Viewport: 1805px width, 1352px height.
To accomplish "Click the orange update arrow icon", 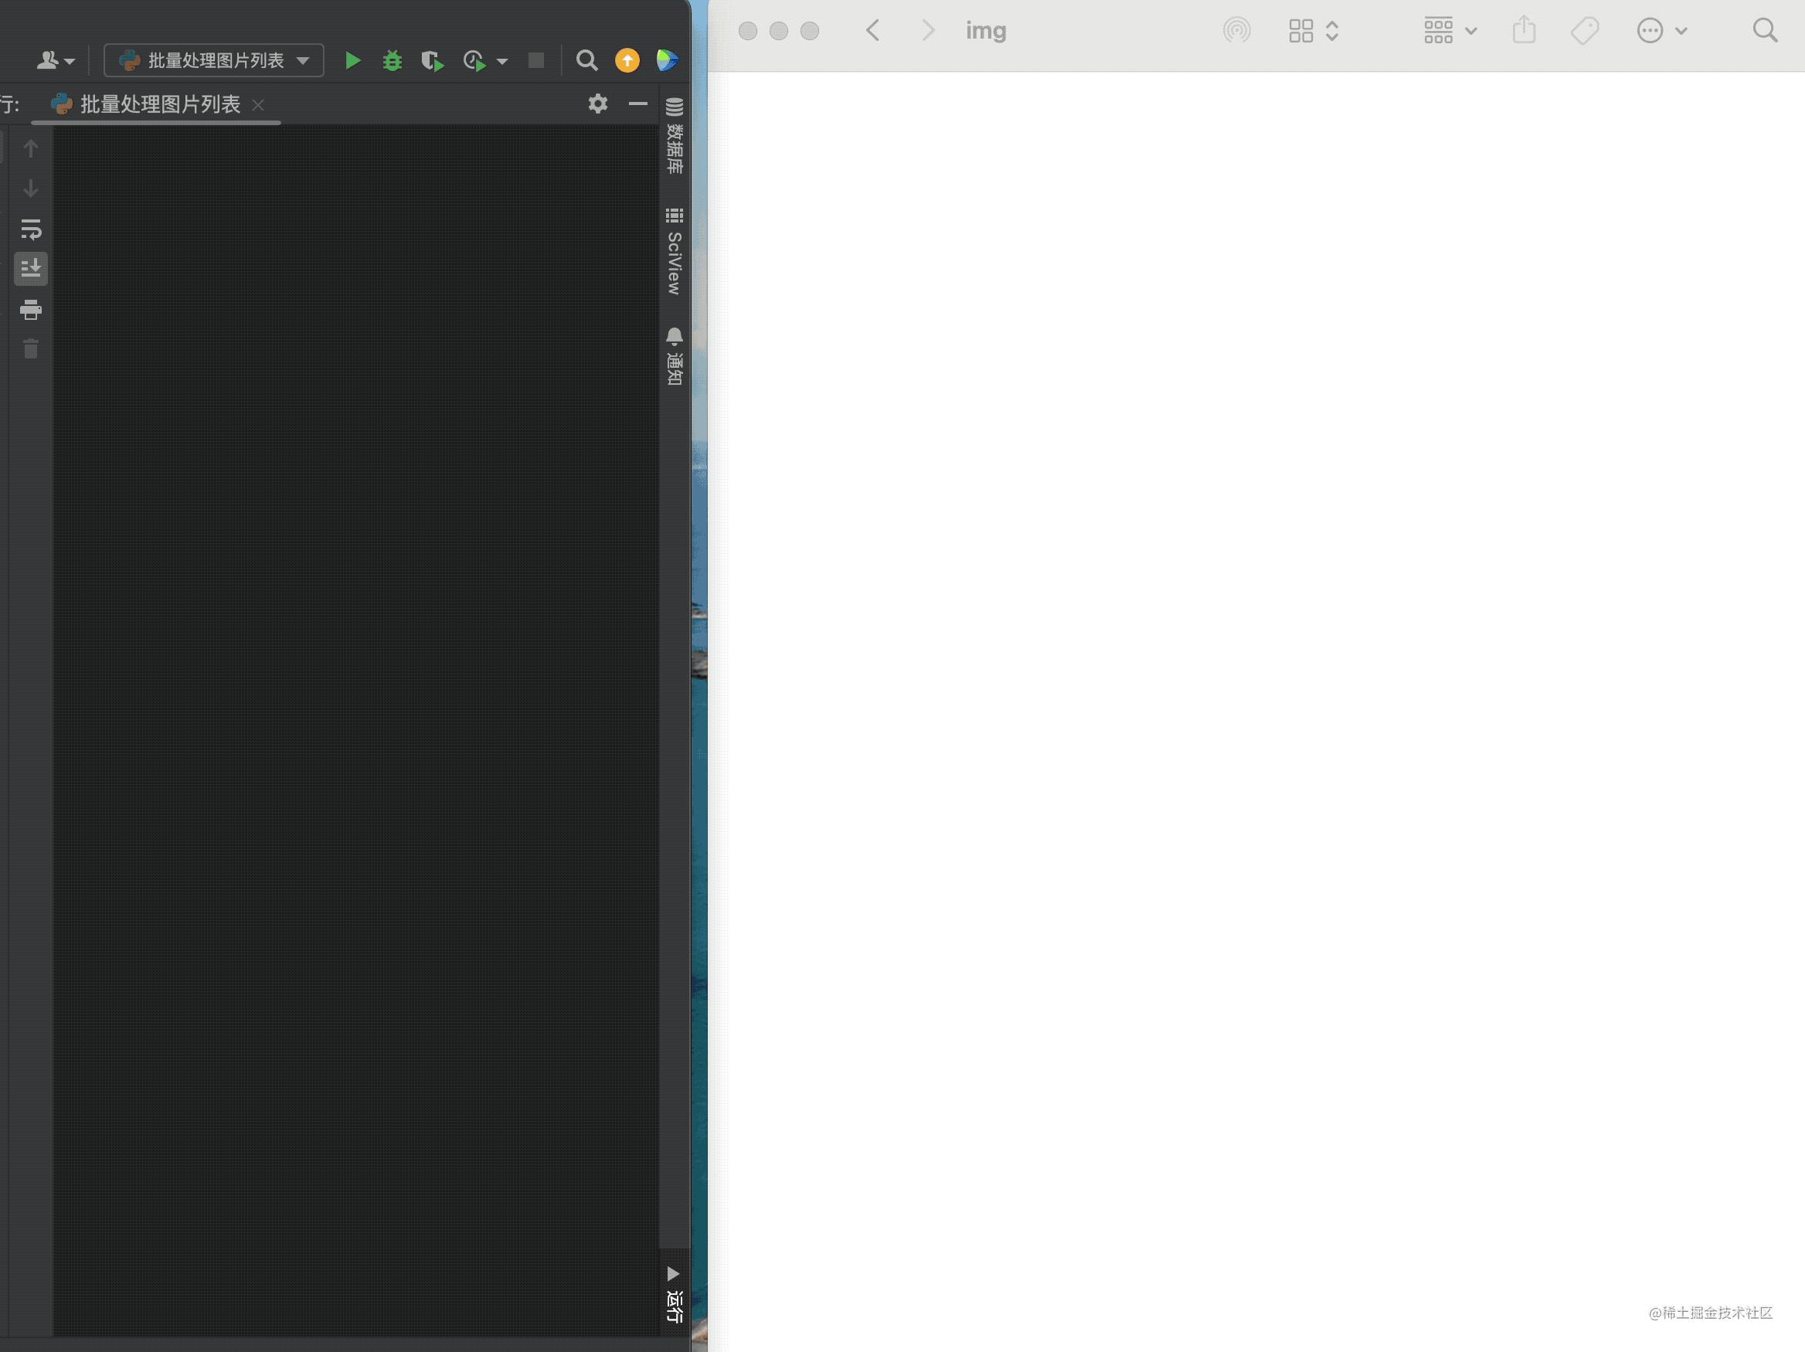I will [x=627, y=60].
